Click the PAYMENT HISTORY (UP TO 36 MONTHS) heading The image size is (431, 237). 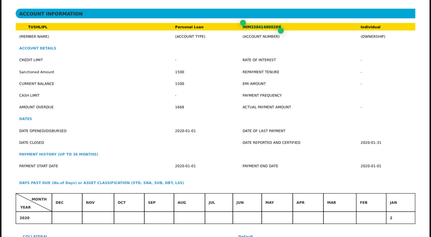(58, 154)
